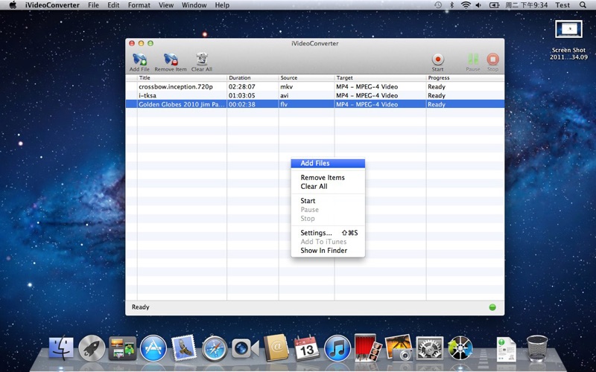Sort by the Duration column header
This screenshot has width=596, height=372.
[253, 78]
